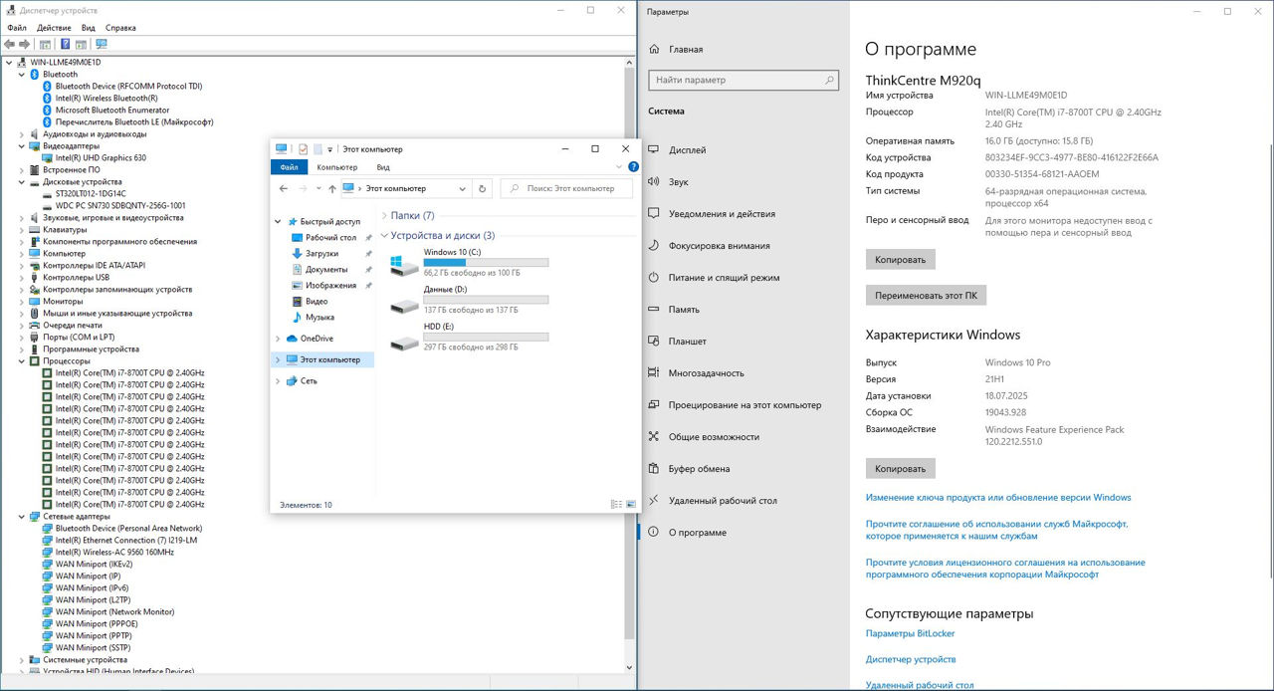The height and width of the screenshot is (691, 1274).
Task: Click the scan for hardware changes monitor icon
Action: point(101,44)
